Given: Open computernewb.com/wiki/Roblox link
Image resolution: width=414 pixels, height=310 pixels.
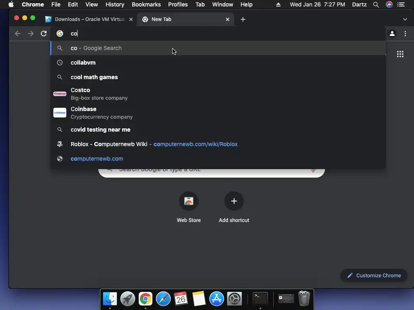Looking at the screenshot, I should (x=196, y=144).
